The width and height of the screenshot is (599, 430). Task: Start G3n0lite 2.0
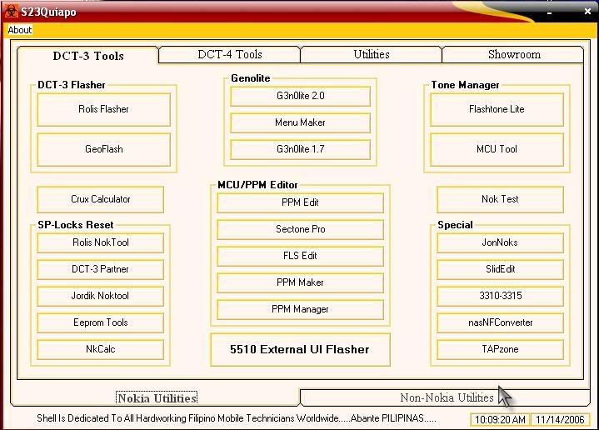click(x=300, y=96)
